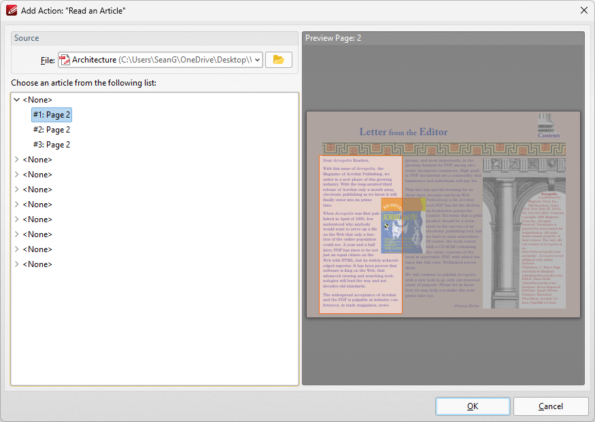This screenshot has height=422, width=595.
Task: Expand the second <None> article node
Action: pos(16,159)
